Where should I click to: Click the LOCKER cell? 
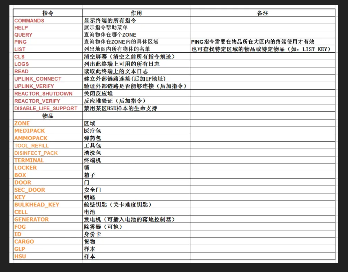(48, 167)
